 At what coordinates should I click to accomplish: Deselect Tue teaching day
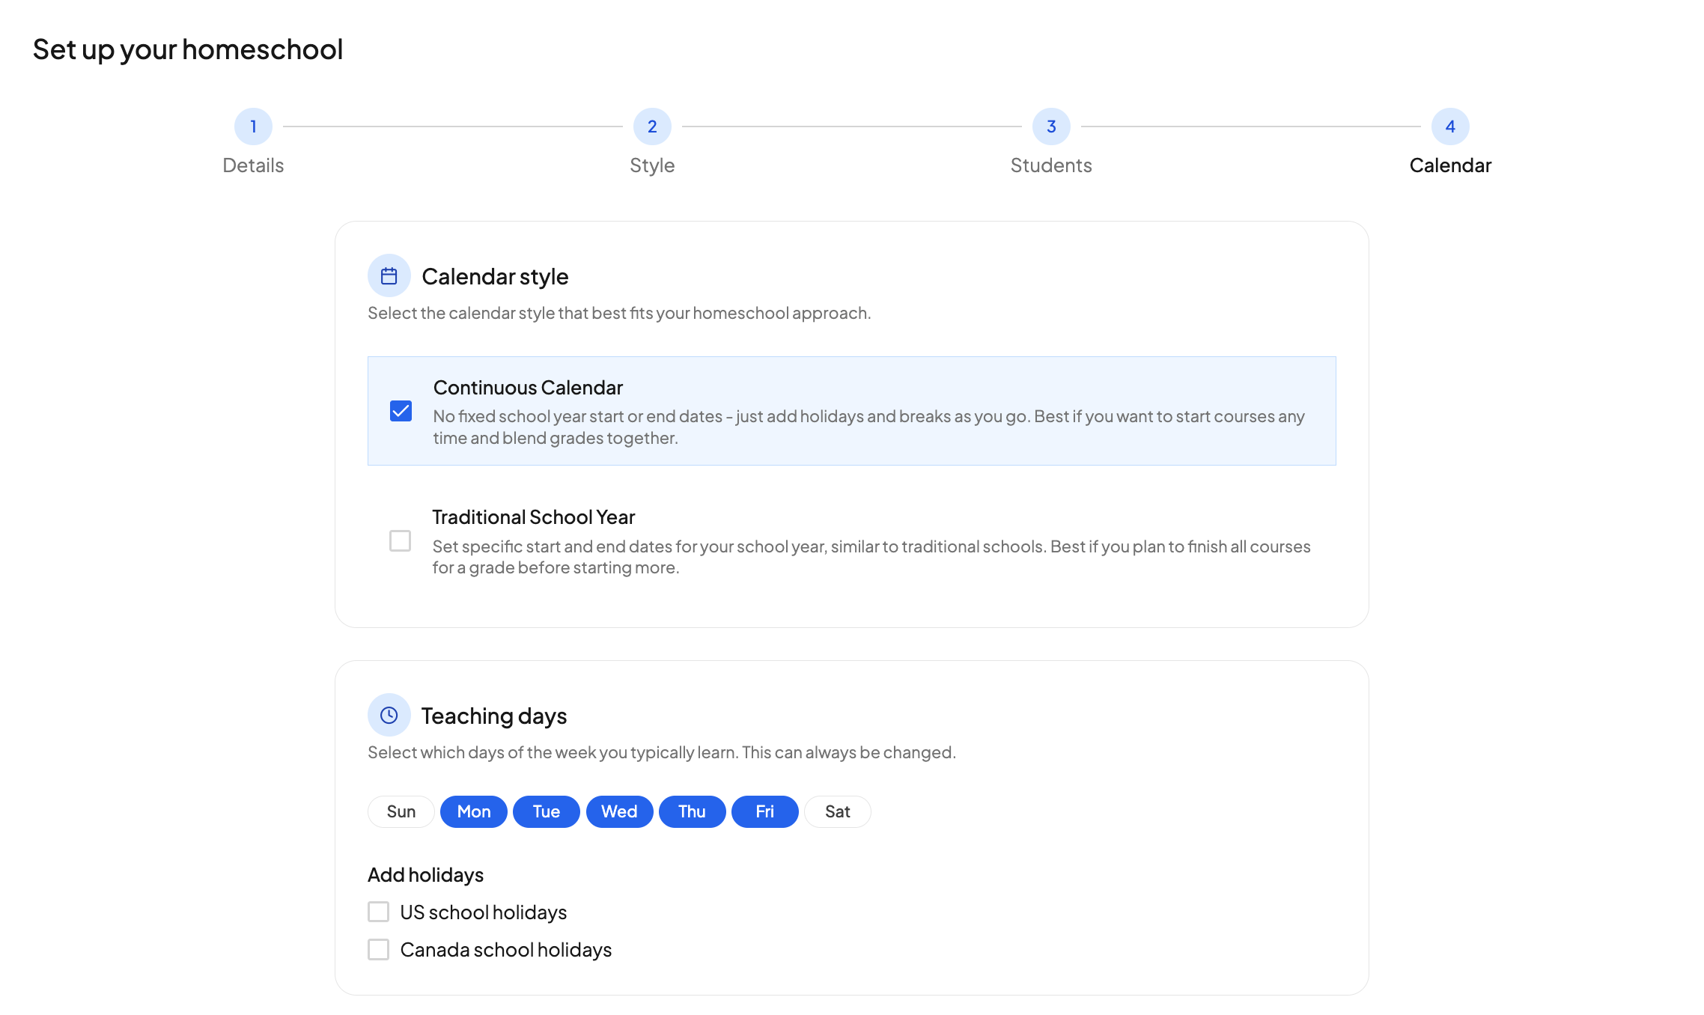tap(547, 811)
